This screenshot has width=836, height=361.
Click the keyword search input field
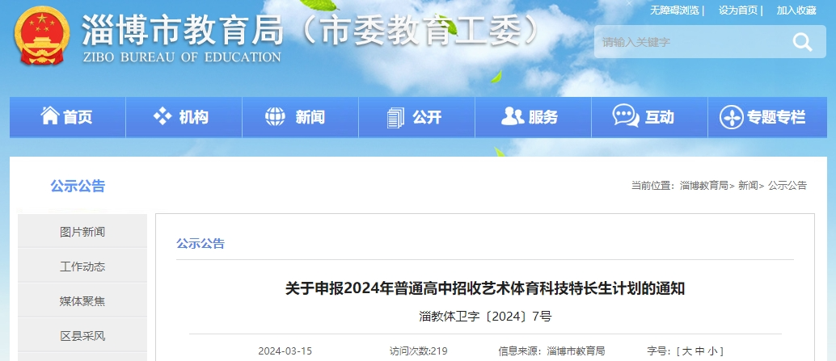(x=687, y=42)
